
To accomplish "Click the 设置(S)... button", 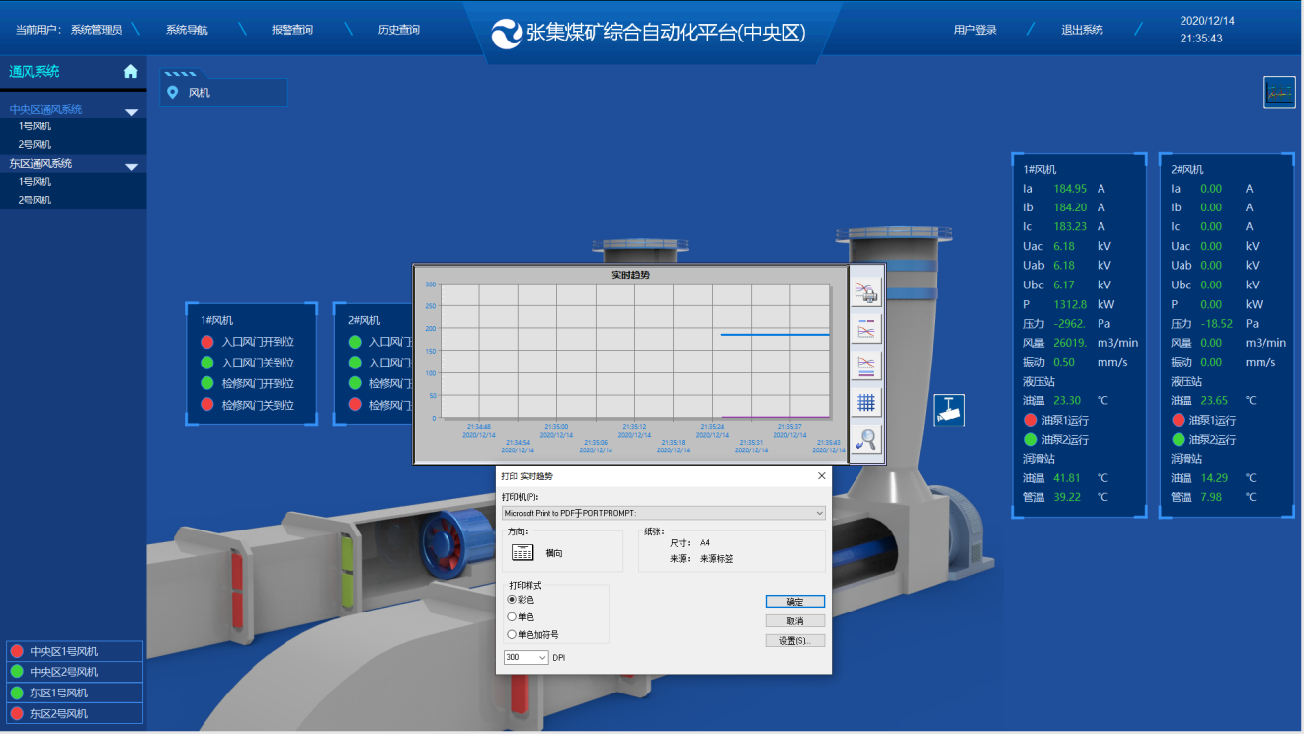I will (x=794, y=640).
